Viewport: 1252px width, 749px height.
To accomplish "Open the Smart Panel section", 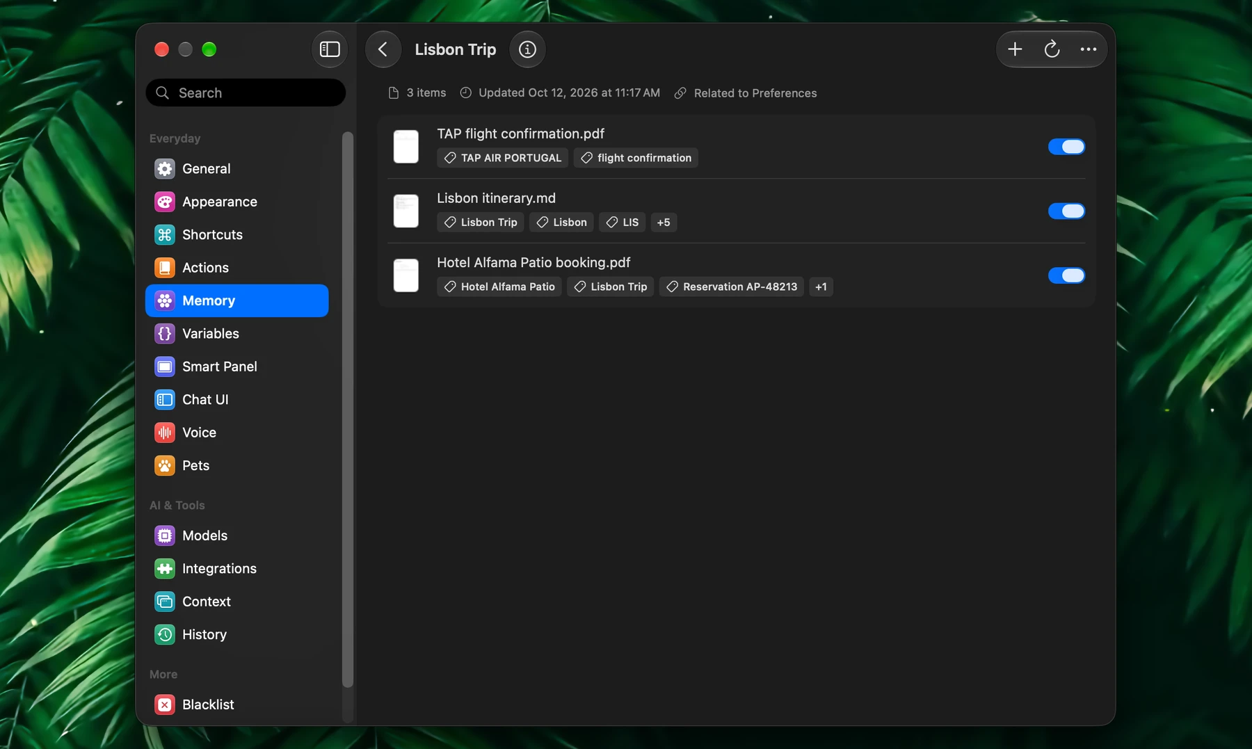I will point(236,367).
